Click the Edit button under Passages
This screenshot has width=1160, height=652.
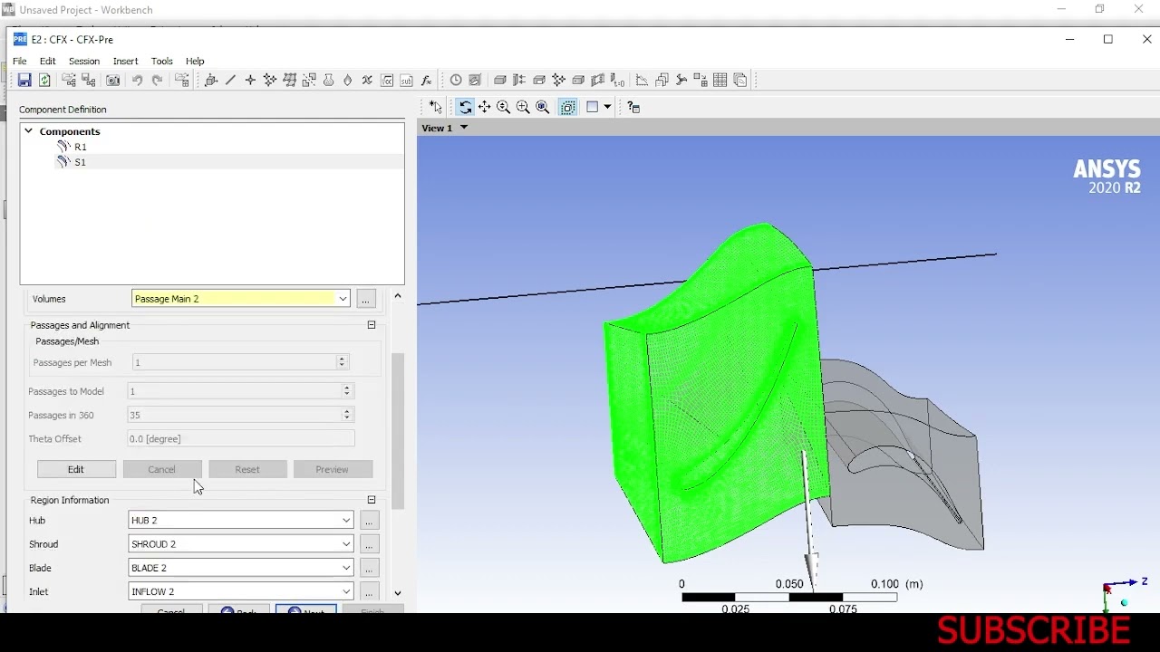coord(76,469)
